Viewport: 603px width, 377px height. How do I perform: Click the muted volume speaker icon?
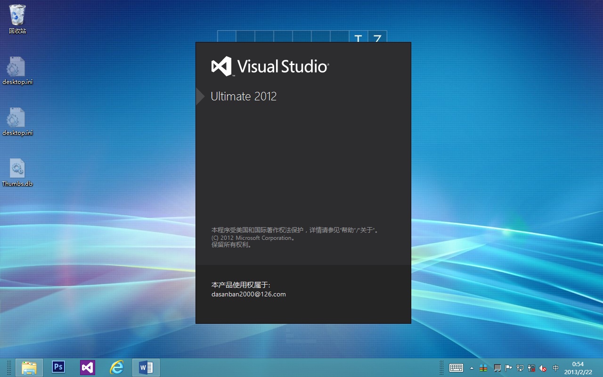[x=543, y=368]
